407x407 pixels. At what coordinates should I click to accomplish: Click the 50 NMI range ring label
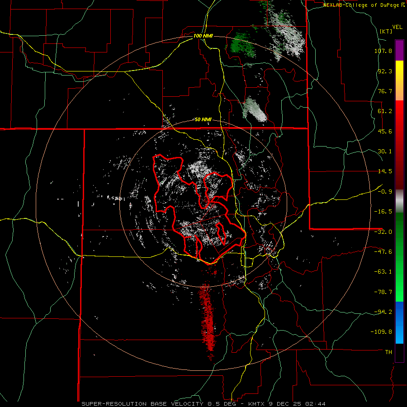click(203, 120)
